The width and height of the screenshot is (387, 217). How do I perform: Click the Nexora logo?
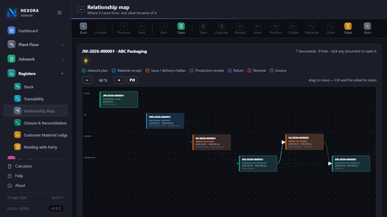[12, 13]
